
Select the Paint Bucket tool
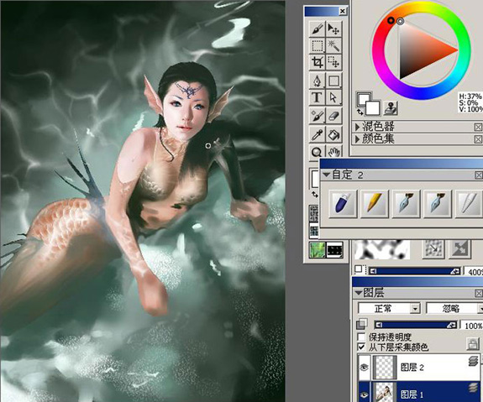click(333, 134)
